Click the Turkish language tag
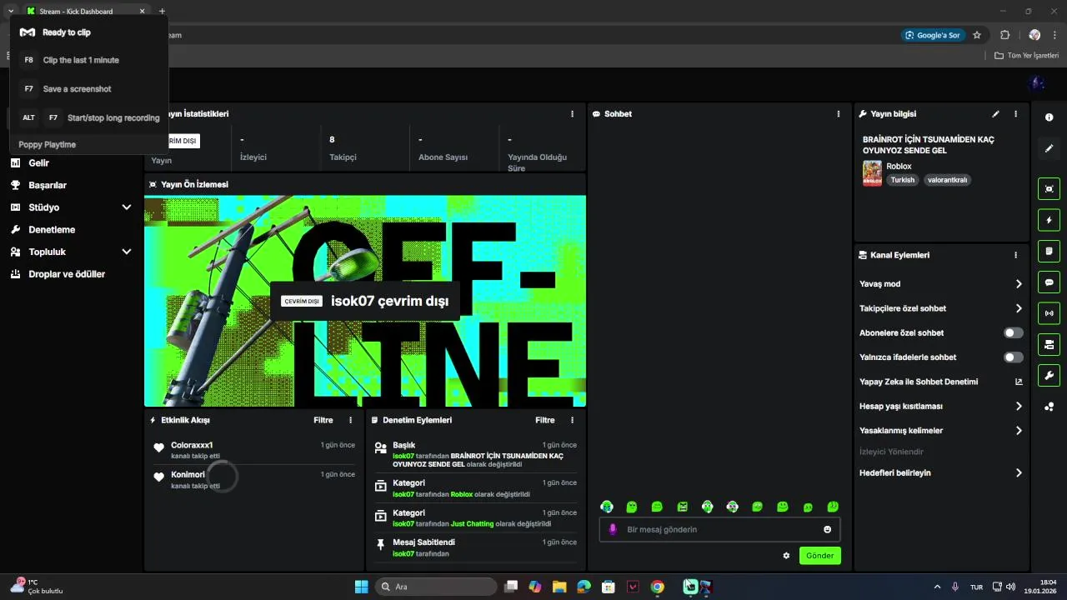Image resolution: width=1067 pixels, height=600 pixels. click(x=903, y=179)
